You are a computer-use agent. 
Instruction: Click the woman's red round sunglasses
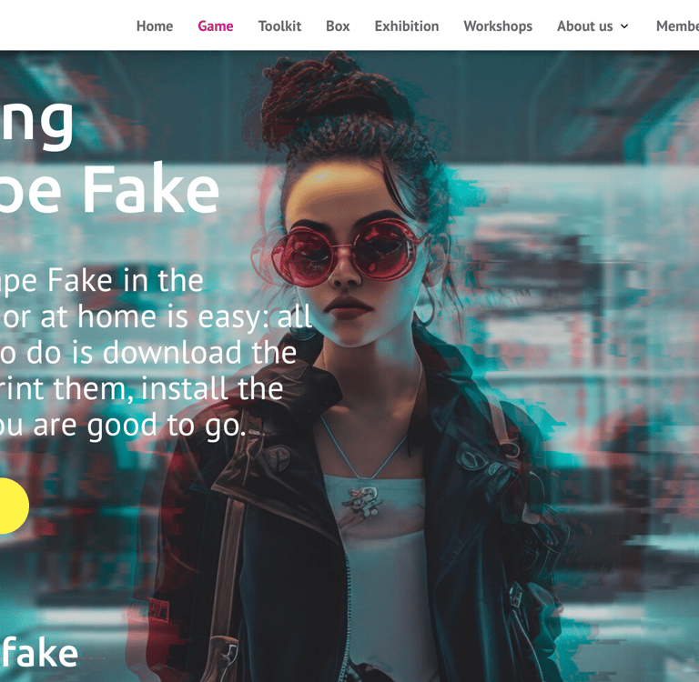347,252
